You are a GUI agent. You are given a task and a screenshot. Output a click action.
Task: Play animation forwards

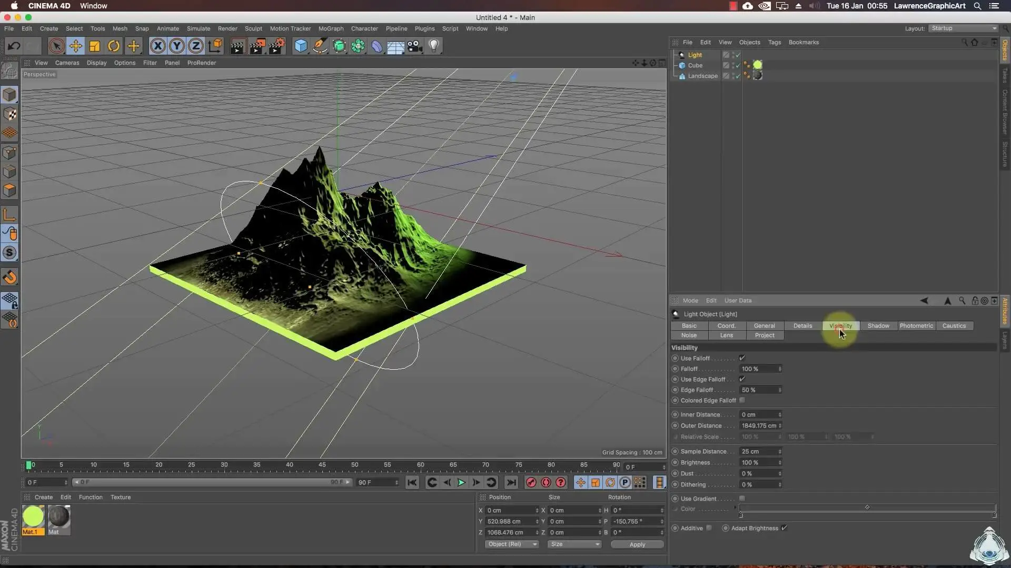[x=461, y=482]
